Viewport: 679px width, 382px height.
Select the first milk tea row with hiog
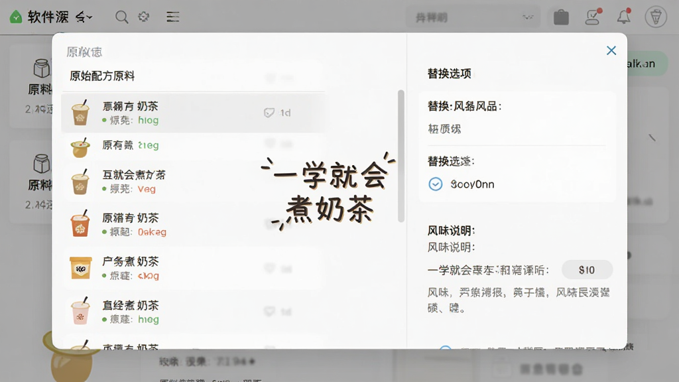(193, 113)
